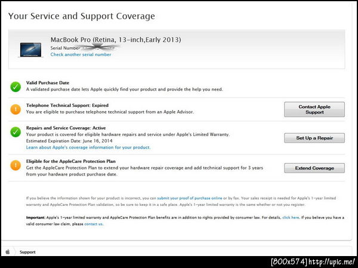
Task: Click the 'Valid Purchase Date' heading
Action: pos(48,83)
